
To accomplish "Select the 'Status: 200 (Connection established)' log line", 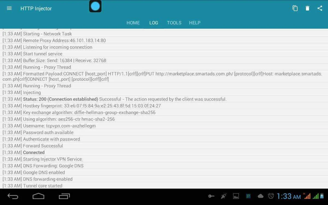I will click(164, 99).
